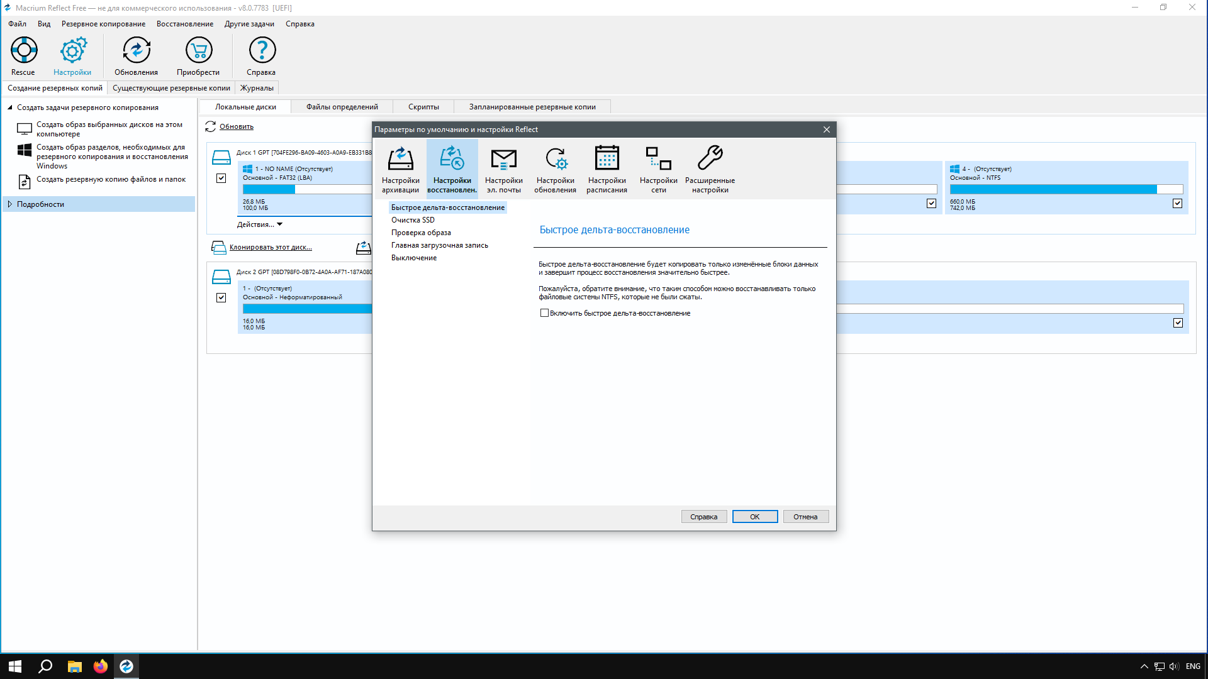Select Настройки архивации in the dialog
The width and height of the screenshot is (1208, 679).
point(400,169)
